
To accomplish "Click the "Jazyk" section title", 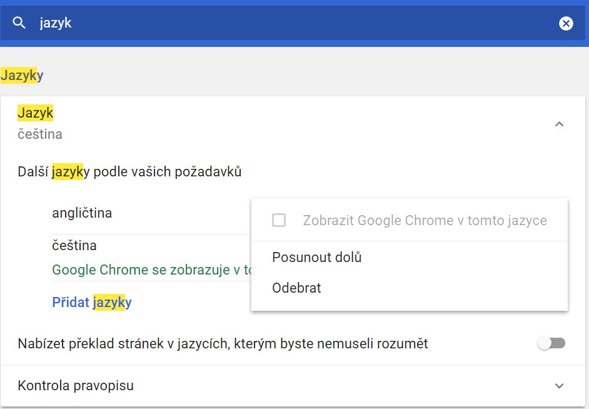I will tap(36, 113).
